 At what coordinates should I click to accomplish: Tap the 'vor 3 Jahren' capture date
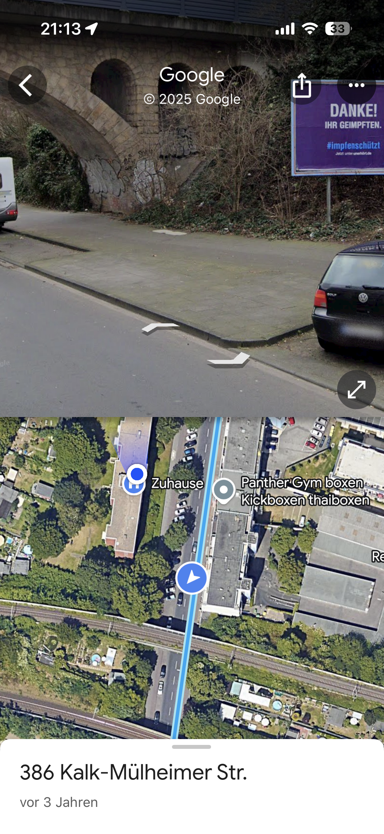click(59, 802)
